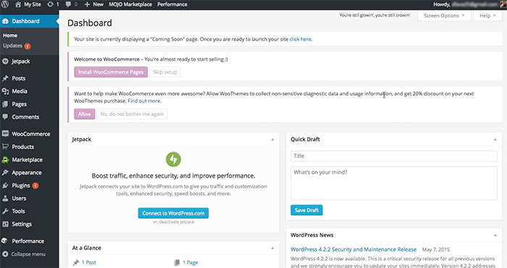Viewport: 507px width, 268px height.
Task: Click the Plugins update count badge
Action: click(x=35, y=185)
